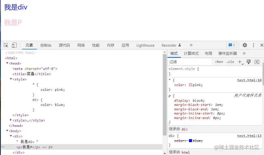Close the DevTools panel
The width and height of the screenshot is (264, 155).
pos(262,45)
